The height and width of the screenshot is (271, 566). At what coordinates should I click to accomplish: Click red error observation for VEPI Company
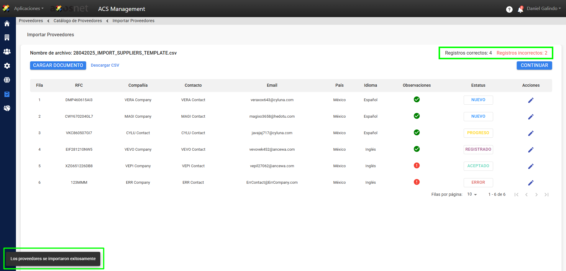point(416,165)
